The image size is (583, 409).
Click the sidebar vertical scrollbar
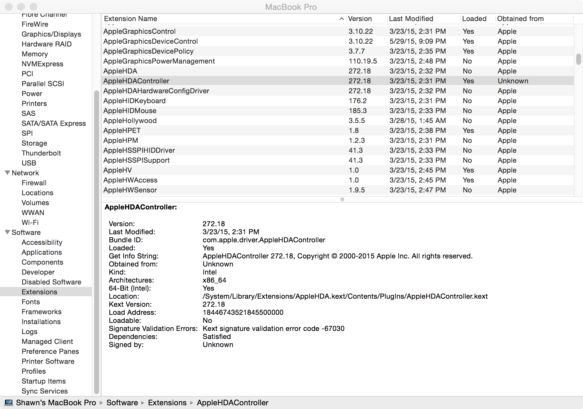(x=96, y=242)
